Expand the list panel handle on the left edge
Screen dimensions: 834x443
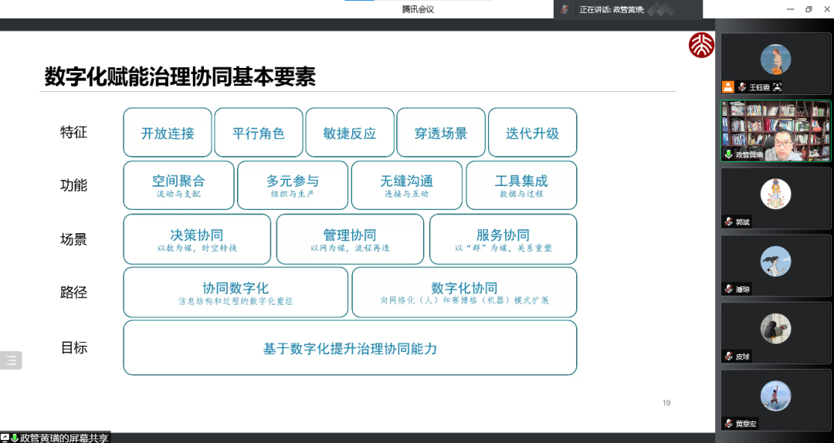(x=11, y=360)
